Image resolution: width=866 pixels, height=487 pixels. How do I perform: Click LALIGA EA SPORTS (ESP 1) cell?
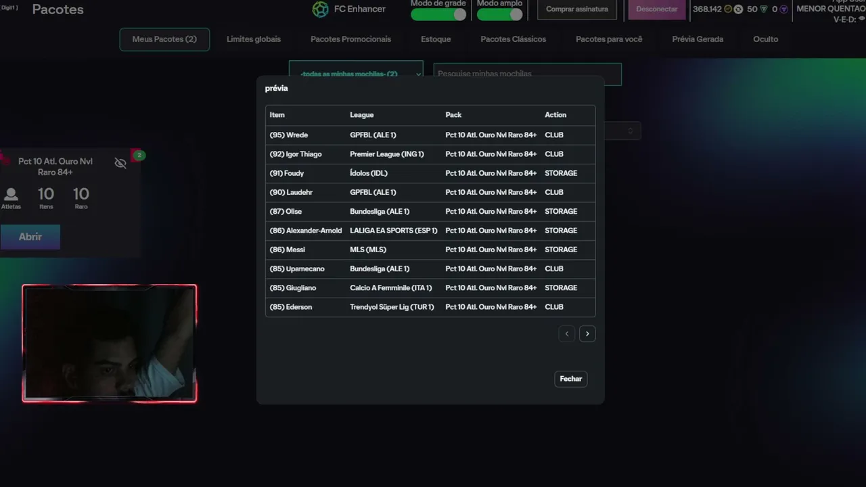coord(394,231)
